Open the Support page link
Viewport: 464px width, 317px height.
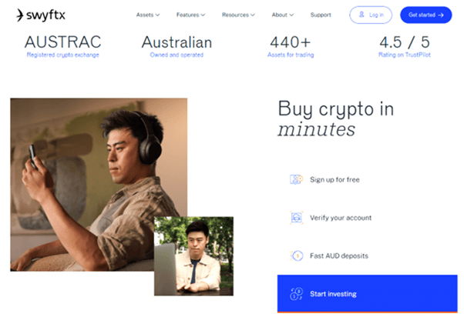click(x=321, y=15)
